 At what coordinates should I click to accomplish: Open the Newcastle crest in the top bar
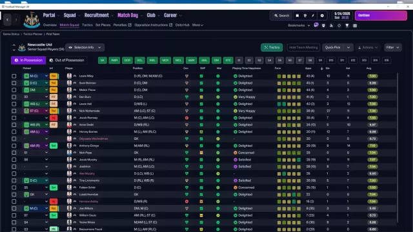pyautogui.click(x=32, y=20)
